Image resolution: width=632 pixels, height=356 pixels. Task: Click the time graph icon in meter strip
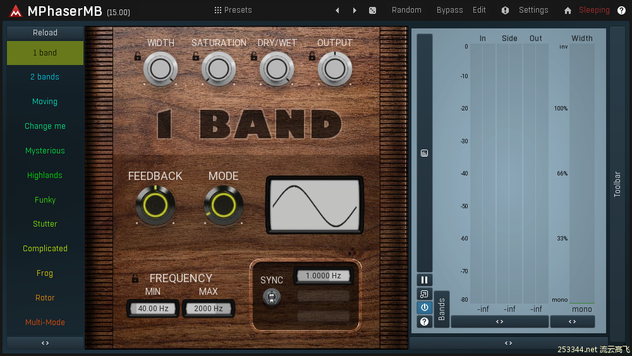tap(425, 153)
